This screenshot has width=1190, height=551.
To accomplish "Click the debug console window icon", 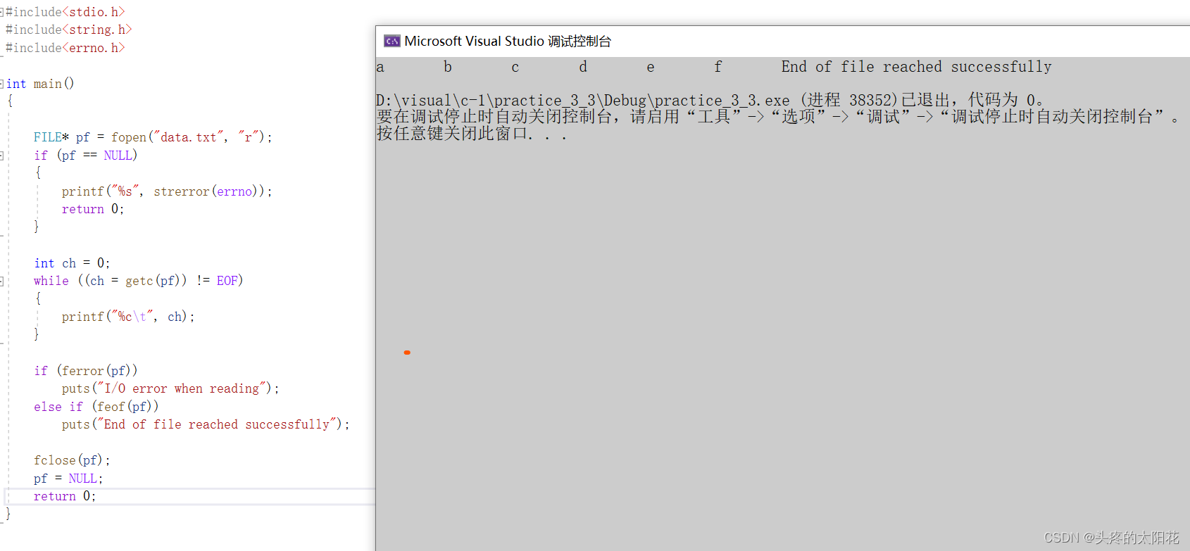I will click(392, 41).
